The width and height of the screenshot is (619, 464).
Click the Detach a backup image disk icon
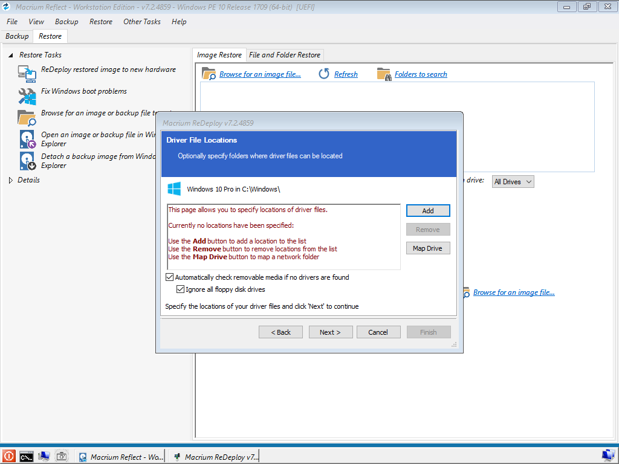click(x=28, y=161)
